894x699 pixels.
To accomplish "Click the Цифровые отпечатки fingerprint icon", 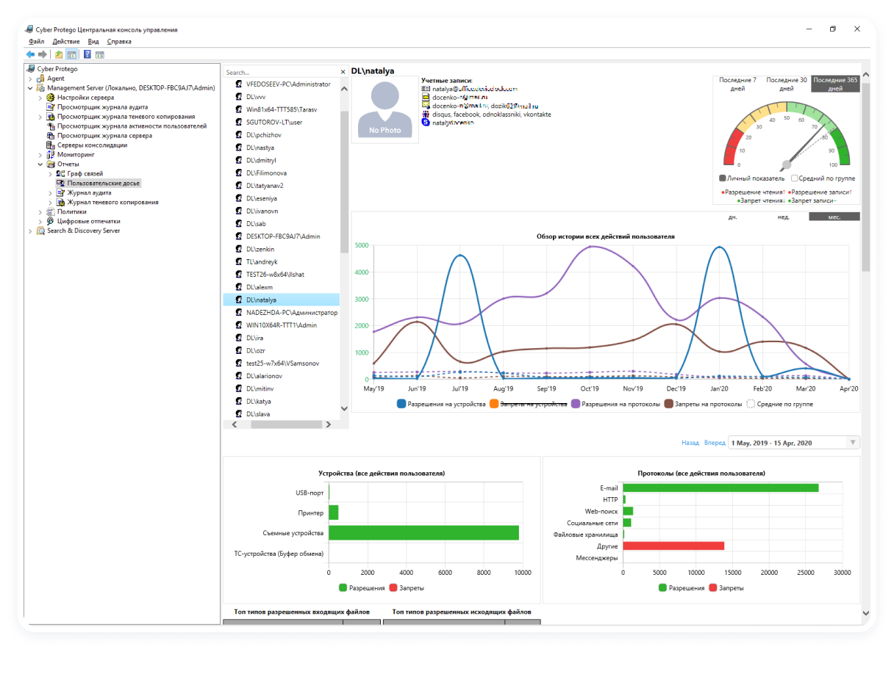I will [x=51, y=221].
